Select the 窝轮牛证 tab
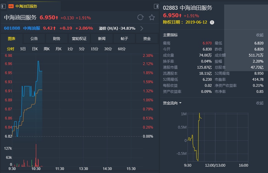Screen dimensions: 268x173 tap(79, 38)
